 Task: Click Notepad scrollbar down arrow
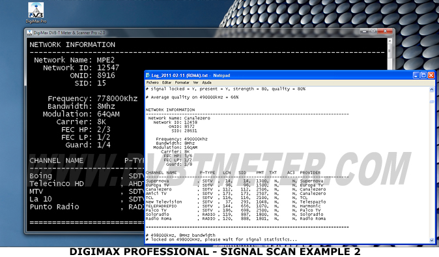click(431, 240)
